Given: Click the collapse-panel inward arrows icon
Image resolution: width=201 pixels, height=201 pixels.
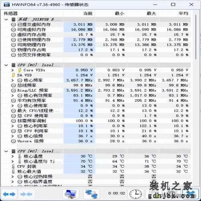Looking at the screenshot, I should (26, 194).
